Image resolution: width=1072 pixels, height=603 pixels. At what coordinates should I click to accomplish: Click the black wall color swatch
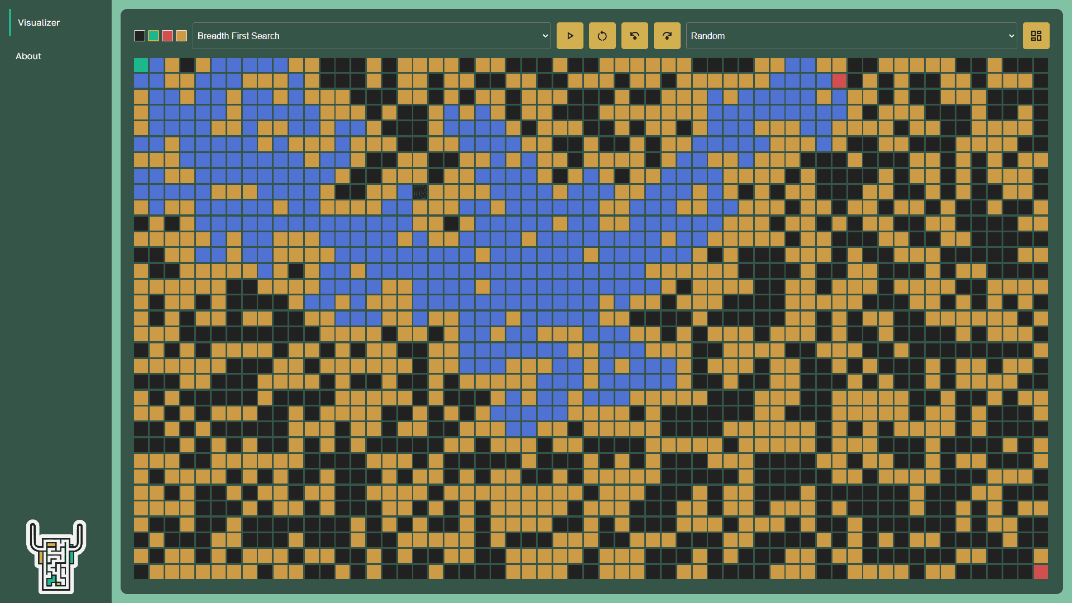(x=139, y=35)
